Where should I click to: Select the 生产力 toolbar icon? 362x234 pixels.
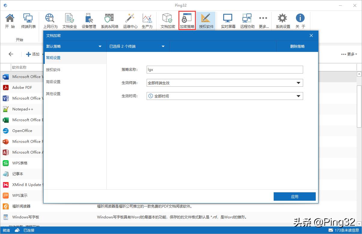coord(147,20)
